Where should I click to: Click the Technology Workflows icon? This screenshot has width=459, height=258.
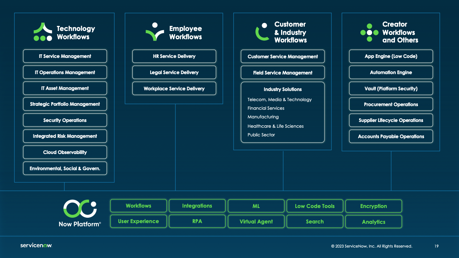(42, 32)
